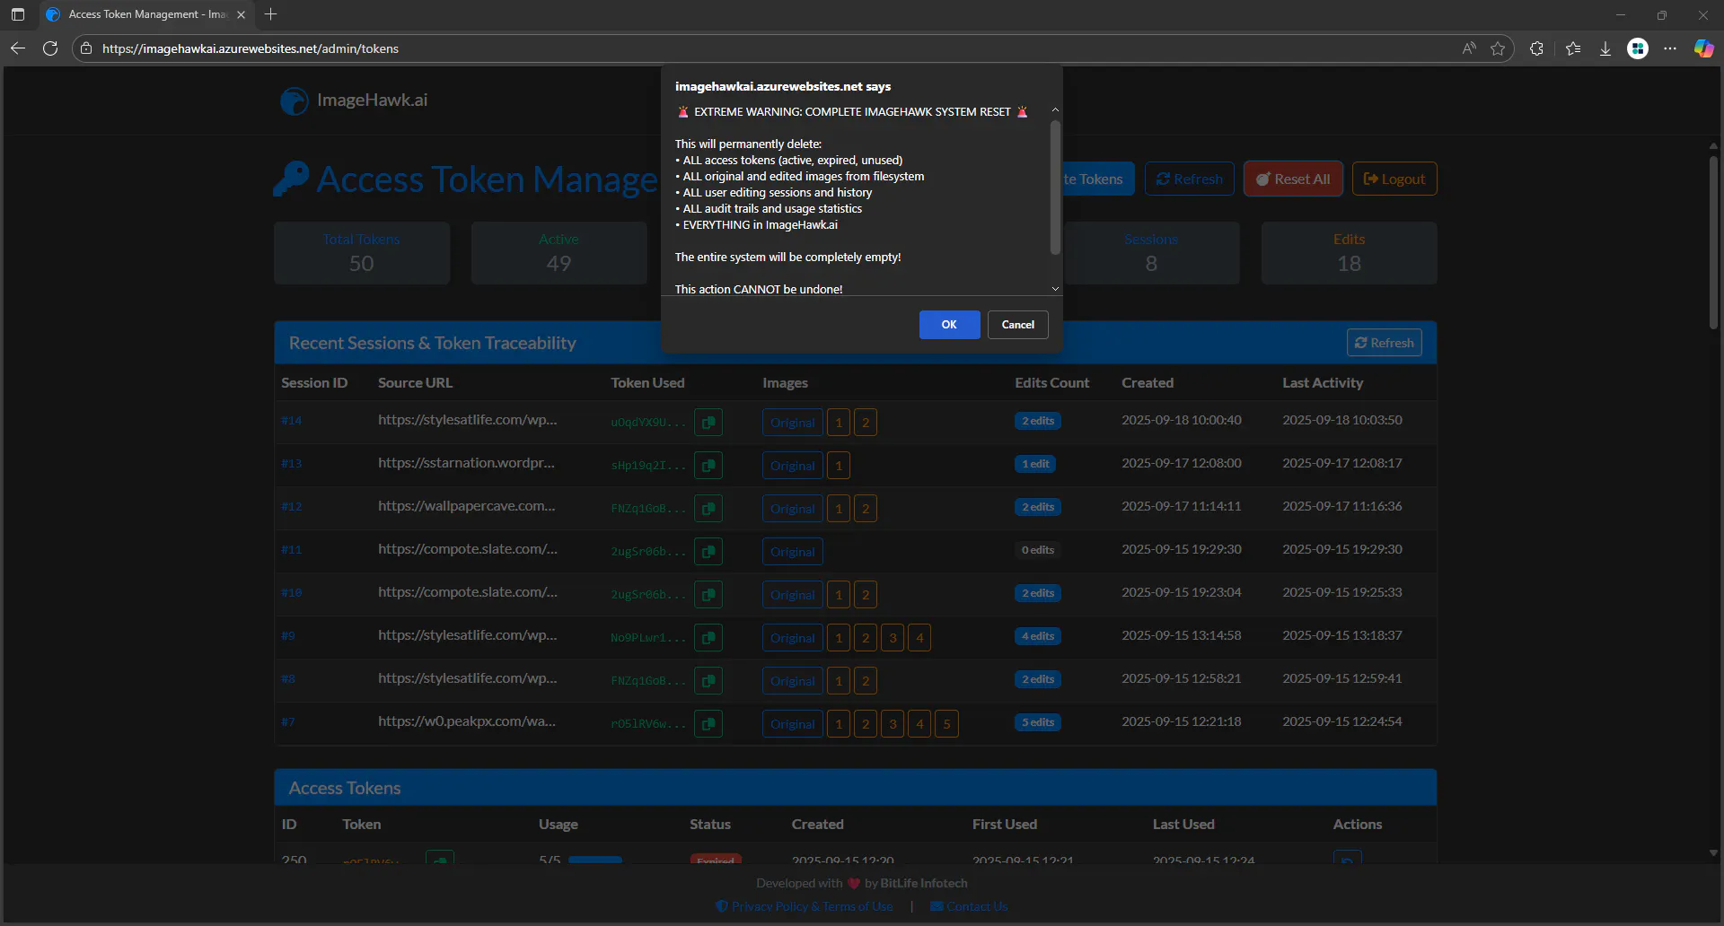Go back to the previous page
The height and width of the screenshot is (926, 1724).
pyautogui.click(x=18, y=48)
